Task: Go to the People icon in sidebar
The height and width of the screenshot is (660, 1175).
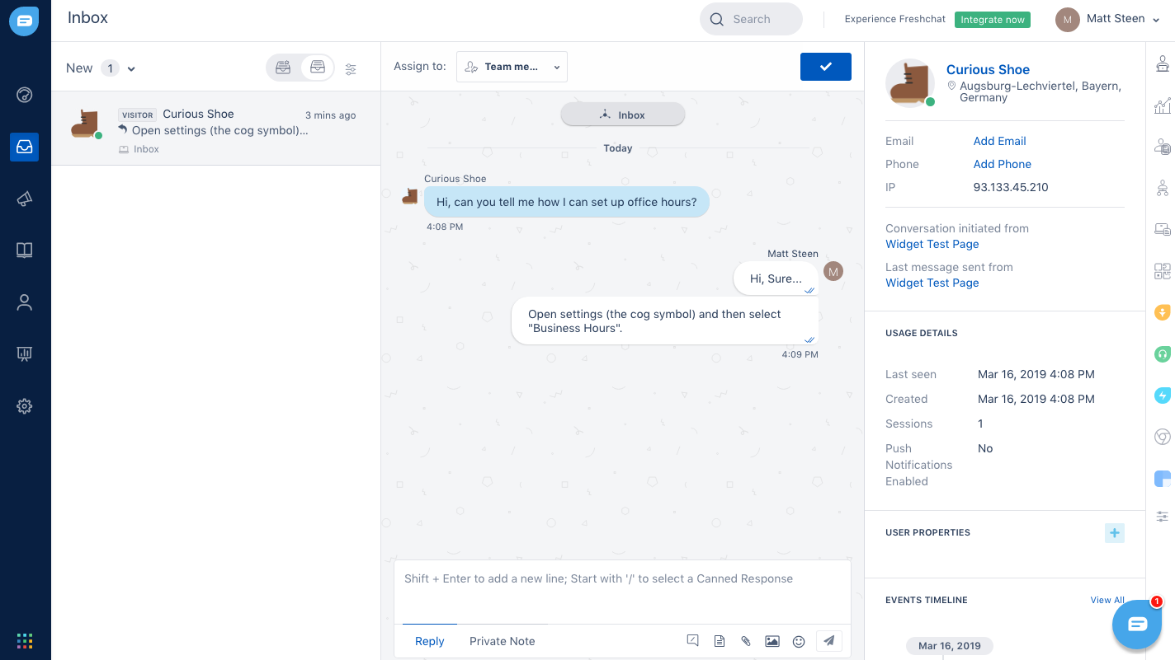Action: click(25, 302)
